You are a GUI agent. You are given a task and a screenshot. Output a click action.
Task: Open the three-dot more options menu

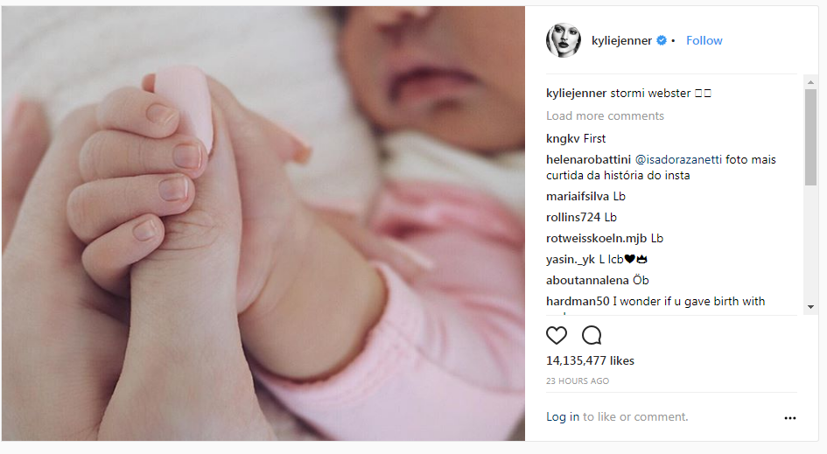(x=790, y=418)
